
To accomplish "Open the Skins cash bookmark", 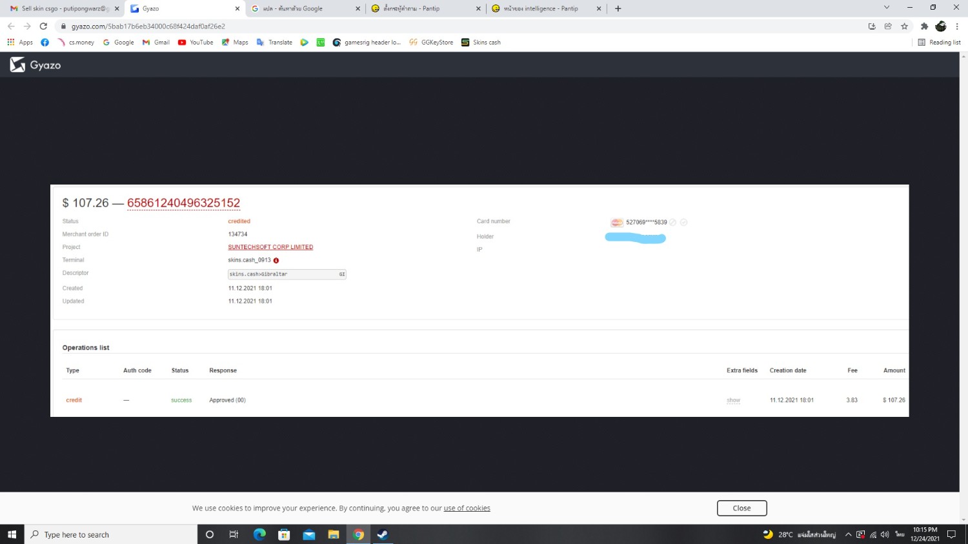I will [x=481, y=43].
